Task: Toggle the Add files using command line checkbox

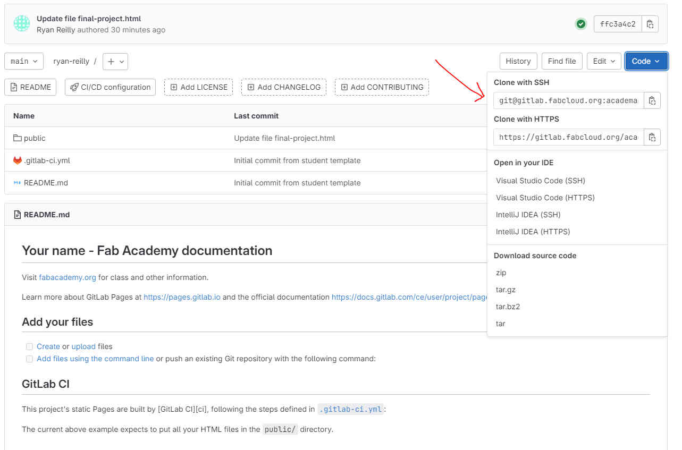Action: pos(29,359)
